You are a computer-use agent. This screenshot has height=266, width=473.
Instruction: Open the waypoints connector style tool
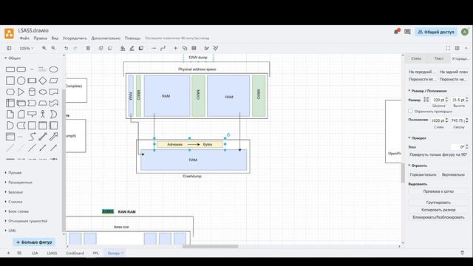[163, 48]
